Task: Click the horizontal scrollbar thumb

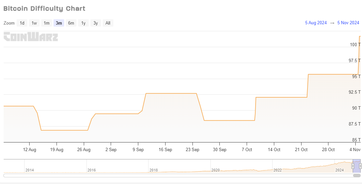Action: 357,175
